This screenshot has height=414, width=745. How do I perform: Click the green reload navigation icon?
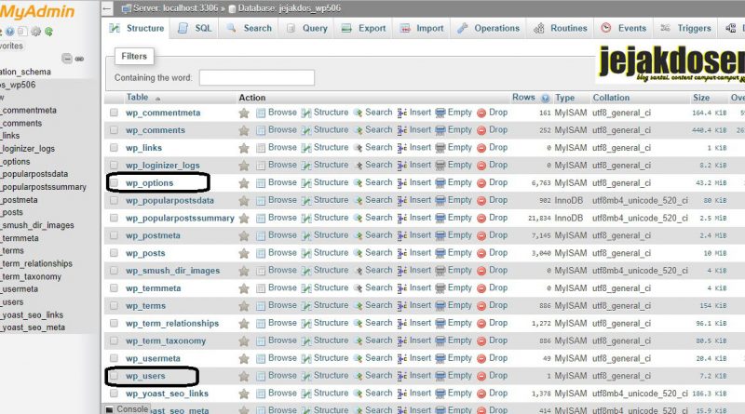pyautogui.click(x=48, y=32)
